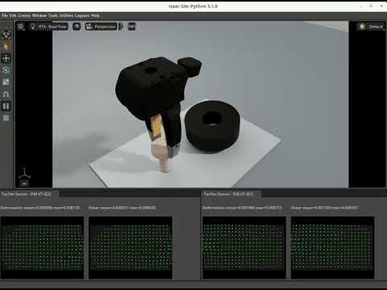Open the RTX Real-Time renderer dropdown
Screen dimensions: 387x290
pyautogui.click(x=48, y=27)
